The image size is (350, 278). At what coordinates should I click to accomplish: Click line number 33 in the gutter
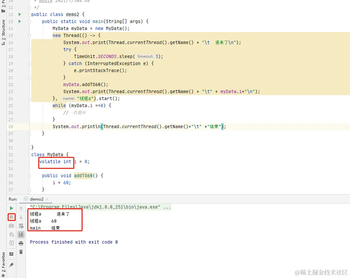point(11,162)
